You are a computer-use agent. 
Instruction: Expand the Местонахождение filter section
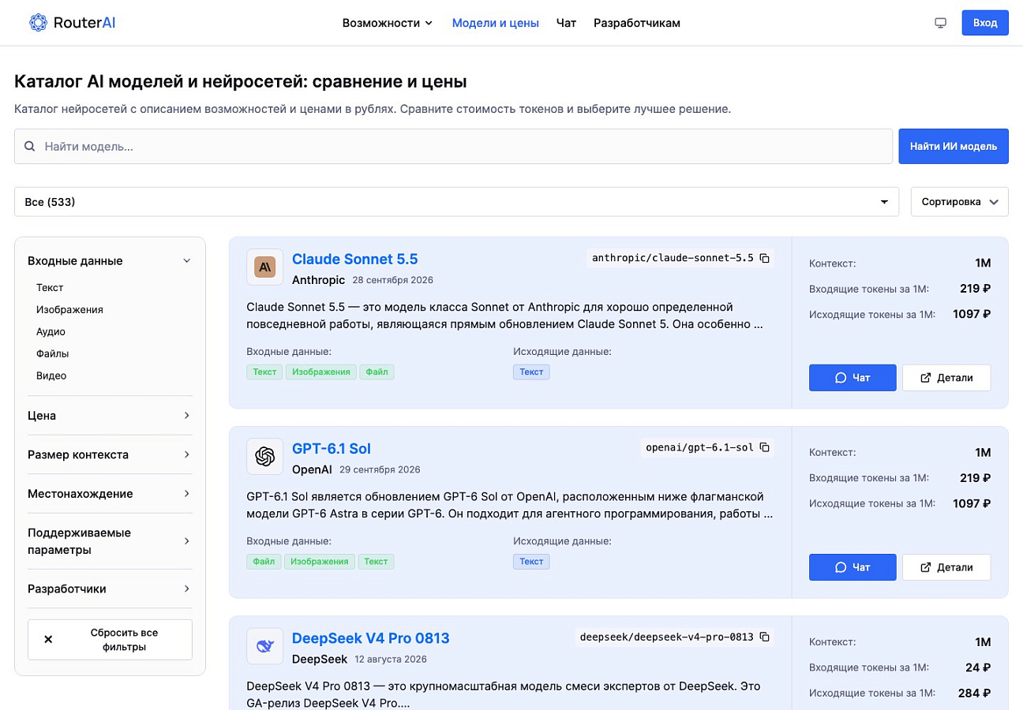tap(110, 493)
